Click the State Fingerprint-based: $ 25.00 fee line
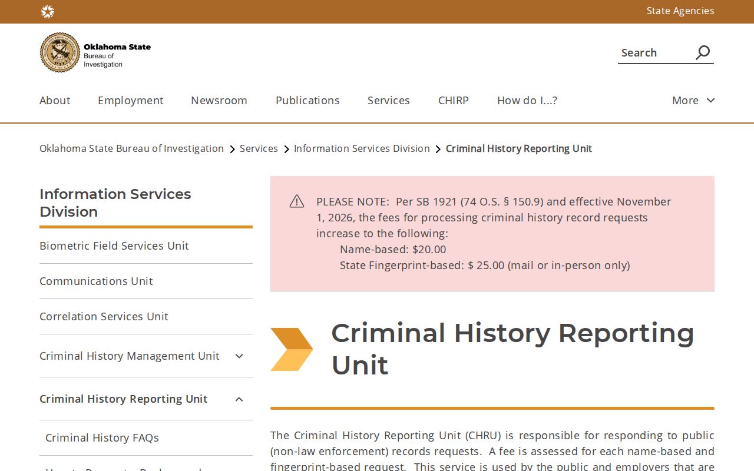Image resolution: width=754 pixels, height=471 pixels. pos(485,265)
